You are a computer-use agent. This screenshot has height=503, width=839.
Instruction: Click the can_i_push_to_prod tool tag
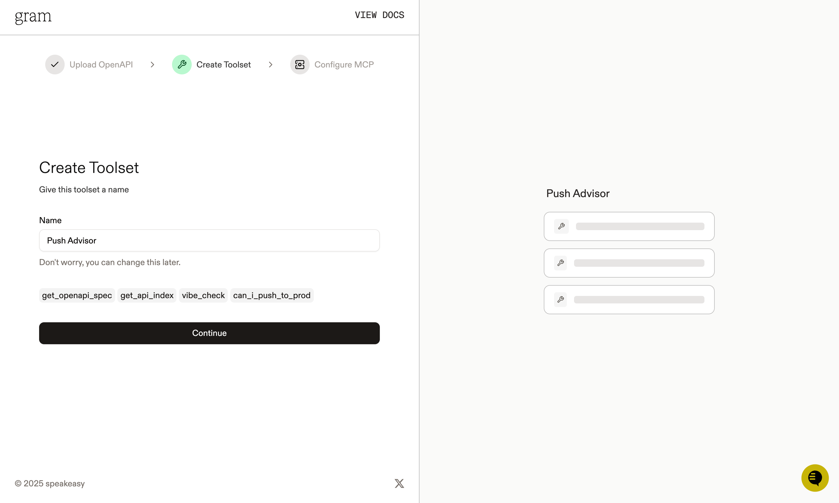pos(272,295)
